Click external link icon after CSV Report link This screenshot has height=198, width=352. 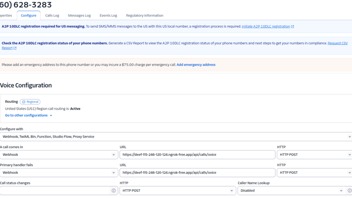point(15,48)
